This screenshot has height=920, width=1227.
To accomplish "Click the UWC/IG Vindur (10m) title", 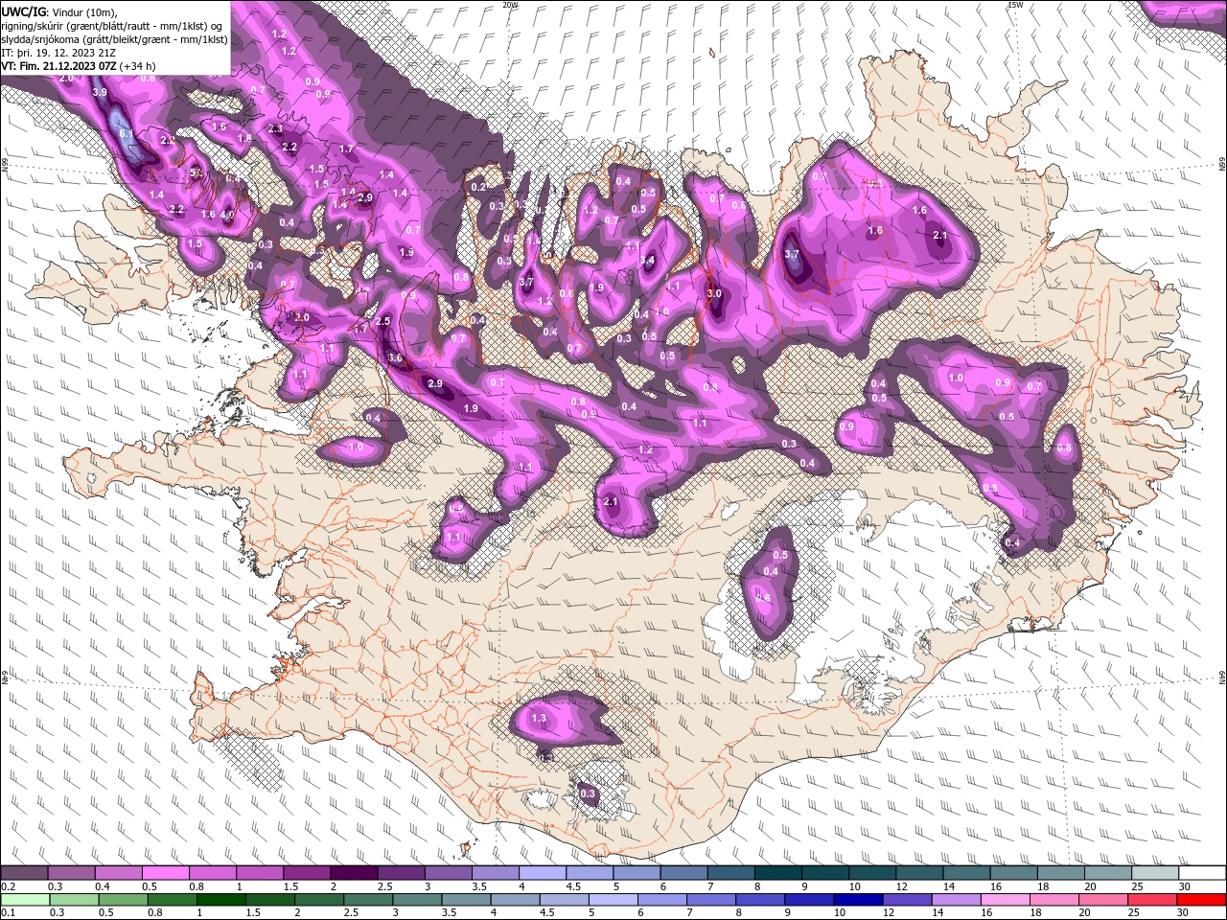I will click(59, 11).
